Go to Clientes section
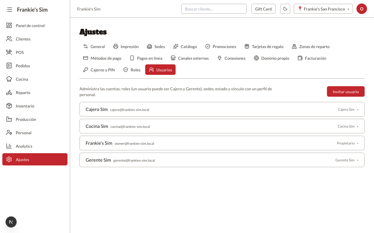Viewport: 374px width, 233px height. tap(35, 39)
